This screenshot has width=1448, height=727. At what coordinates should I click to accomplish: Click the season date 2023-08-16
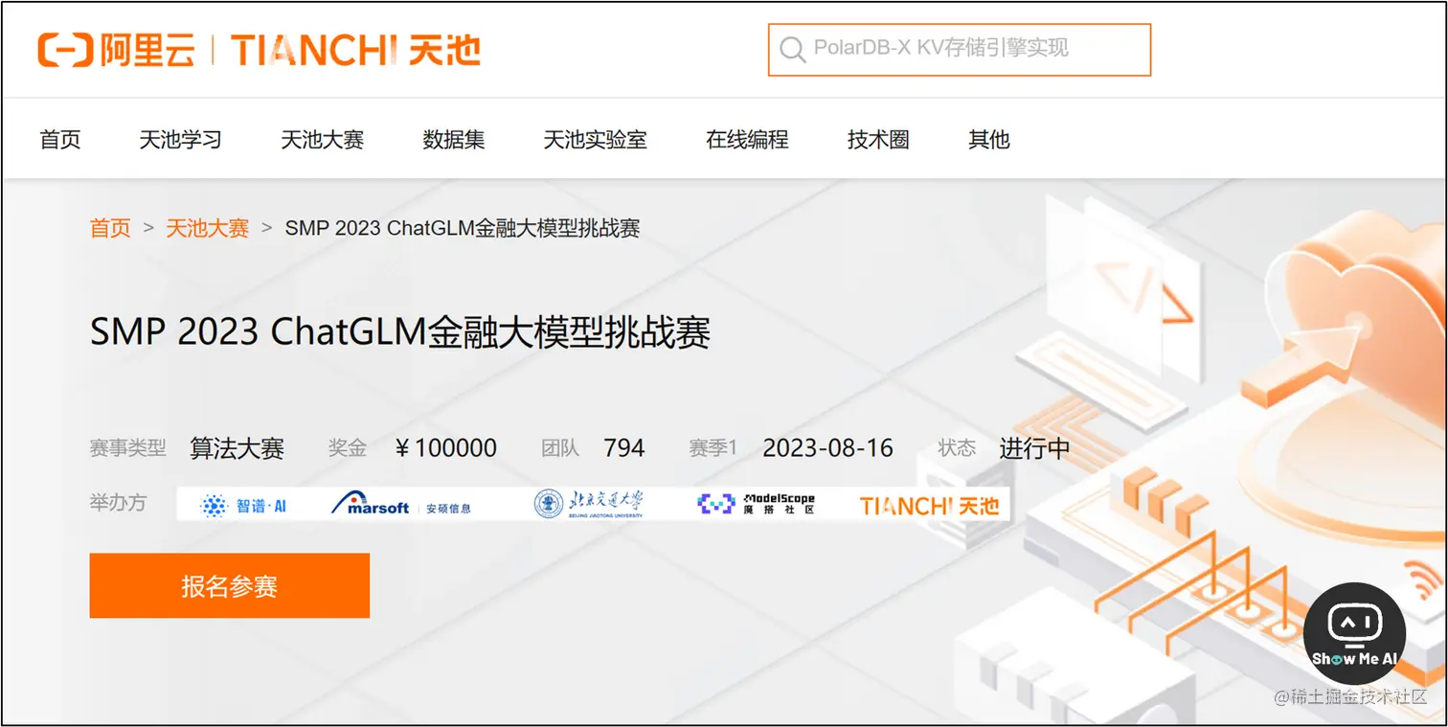(x=827, y=448)
